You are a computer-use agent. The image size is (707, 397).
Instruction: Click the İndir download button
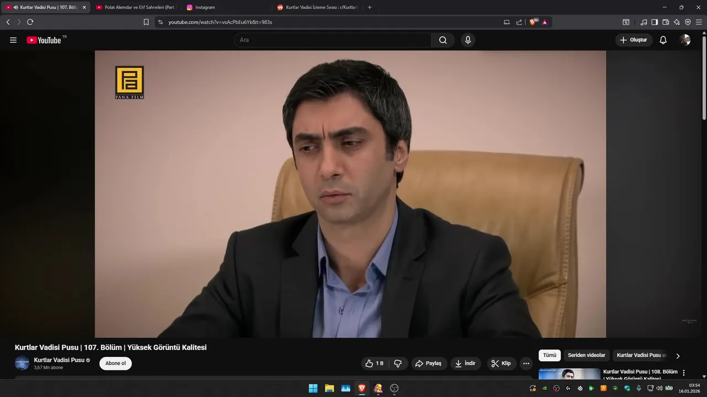coord(466,363)
